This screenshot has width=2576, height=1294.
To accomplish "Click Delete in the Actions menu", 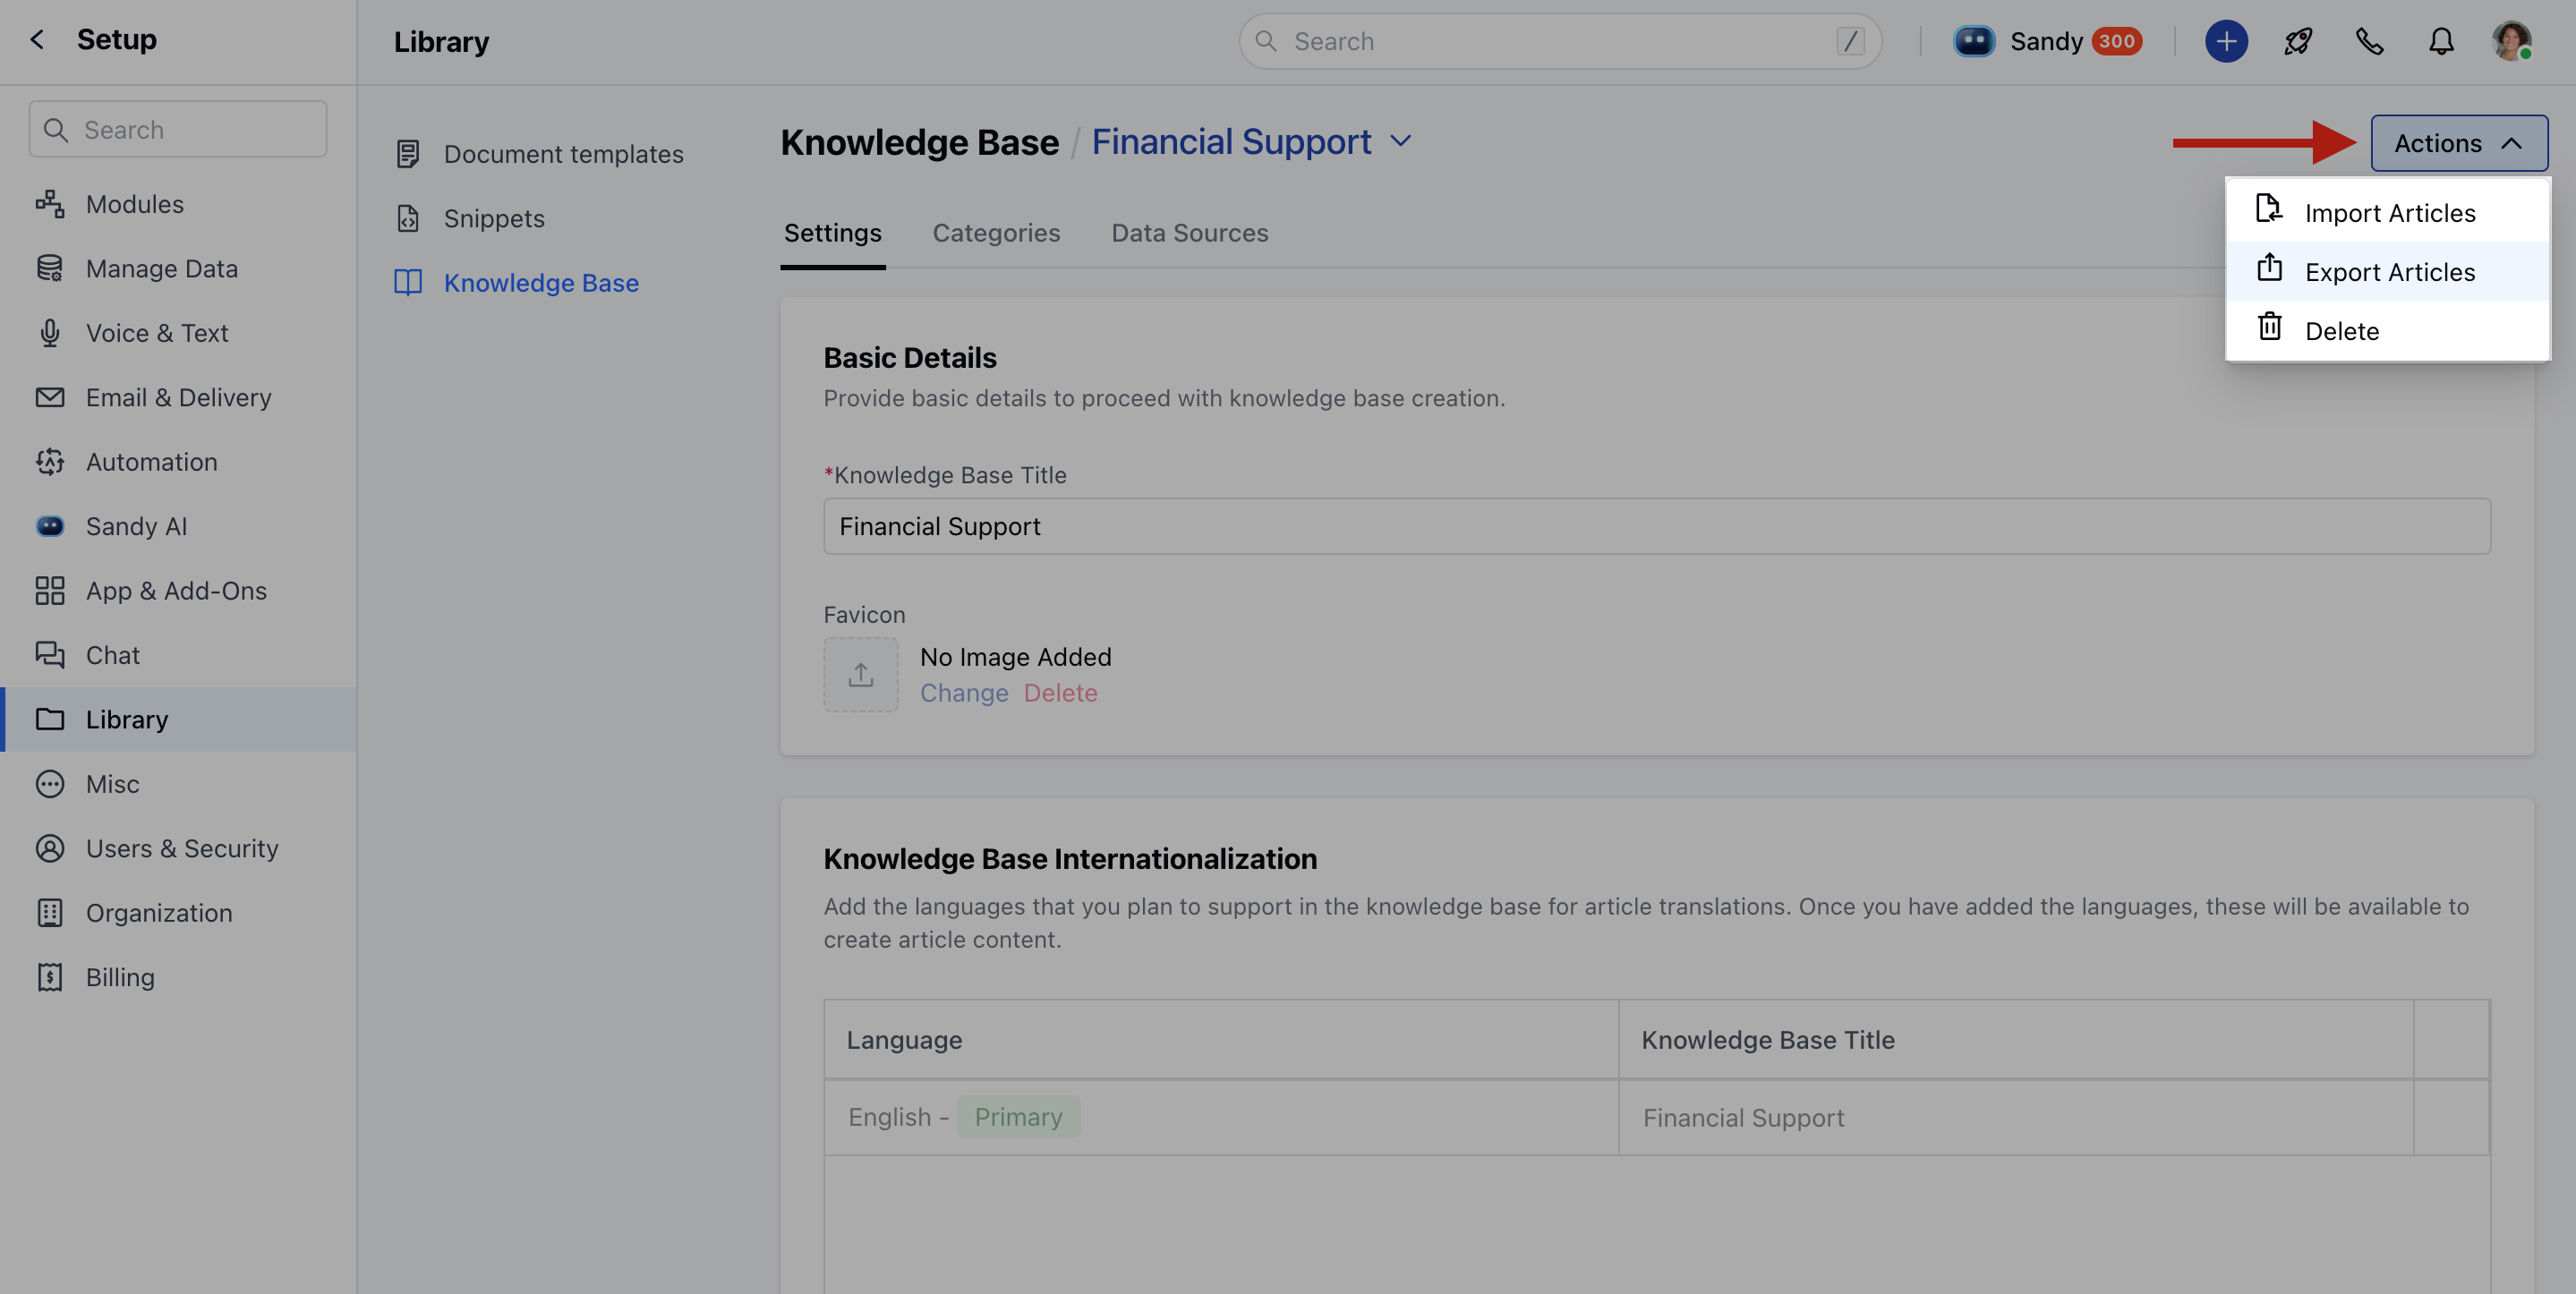I will pos(2341,331).
